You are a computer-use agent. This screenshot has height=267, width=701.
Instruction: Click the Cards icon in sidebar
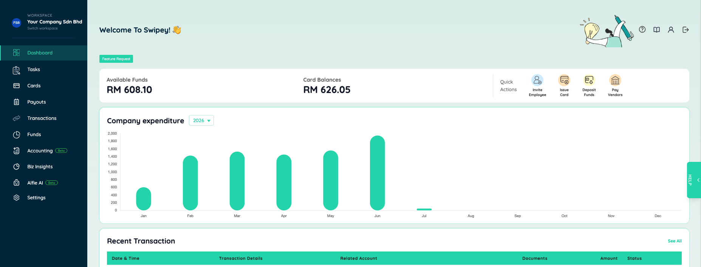click(16, 86)
